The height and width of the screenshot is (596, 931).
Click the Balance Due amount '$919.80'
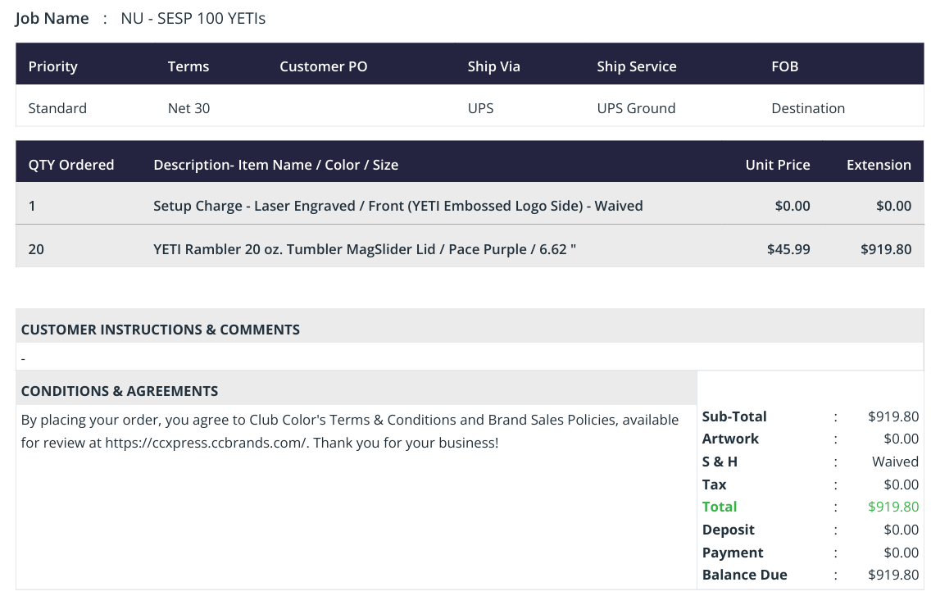click(893, 575)
